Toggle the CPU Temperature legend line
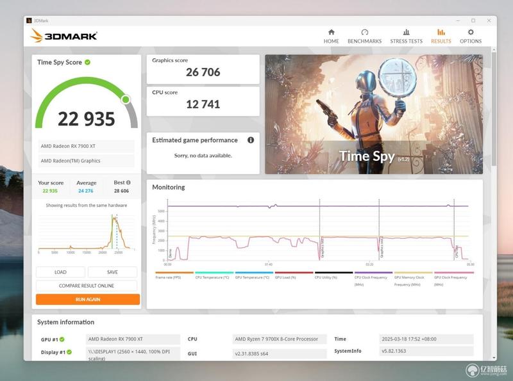The width and height of the screenshot is (513, 381). click(214, 275)
